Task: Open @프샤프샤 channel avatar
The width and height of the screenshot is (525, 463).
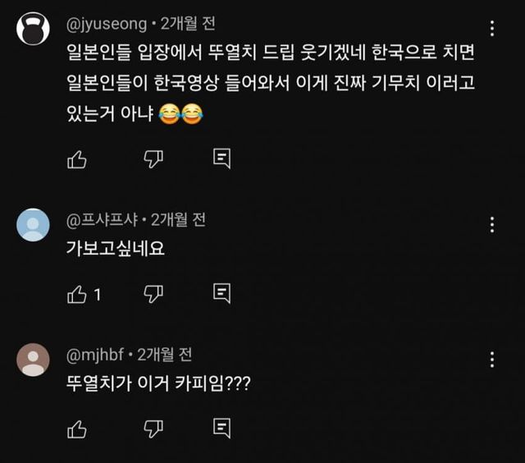Action: (34, 225)
